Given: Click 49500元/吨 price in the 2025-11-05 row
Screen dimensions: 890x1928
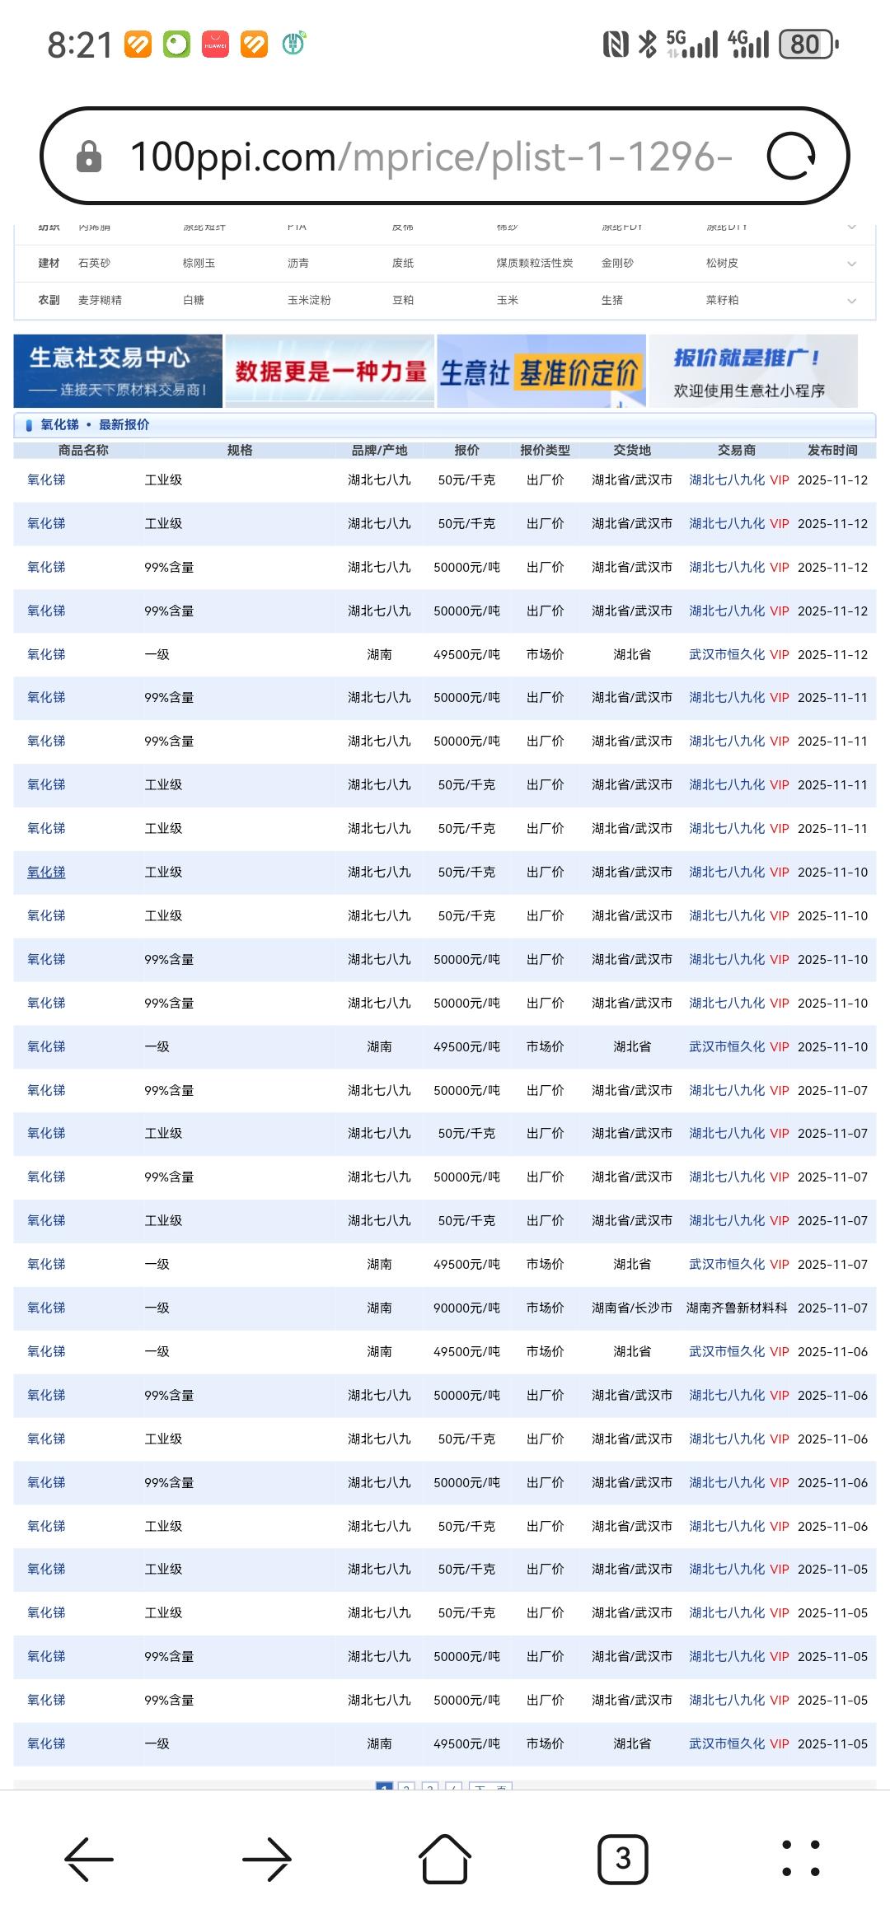Looking at the screenshot, I should [x=466, y=1743].
